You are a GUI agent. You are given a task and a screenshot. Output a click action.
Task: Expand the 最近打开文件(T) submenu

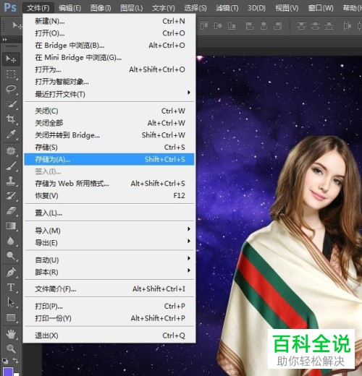point(109,94)
